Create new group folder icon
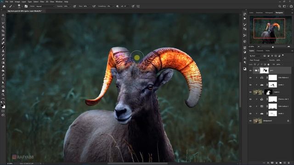This screenshot has height=165, width=294. point(281,163)
